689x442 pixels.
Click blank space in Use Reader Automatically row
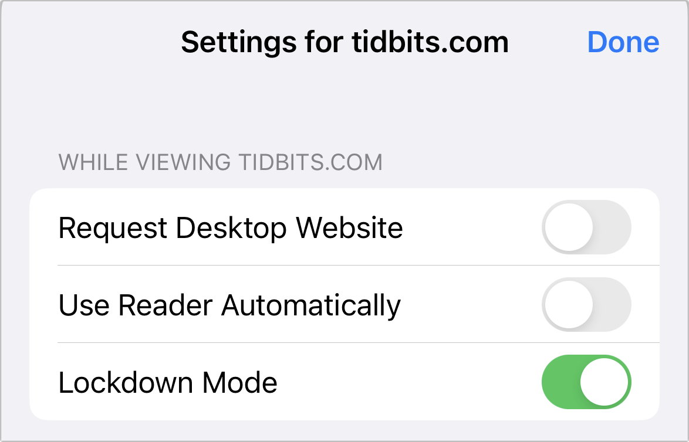click(x=471, y=304)
